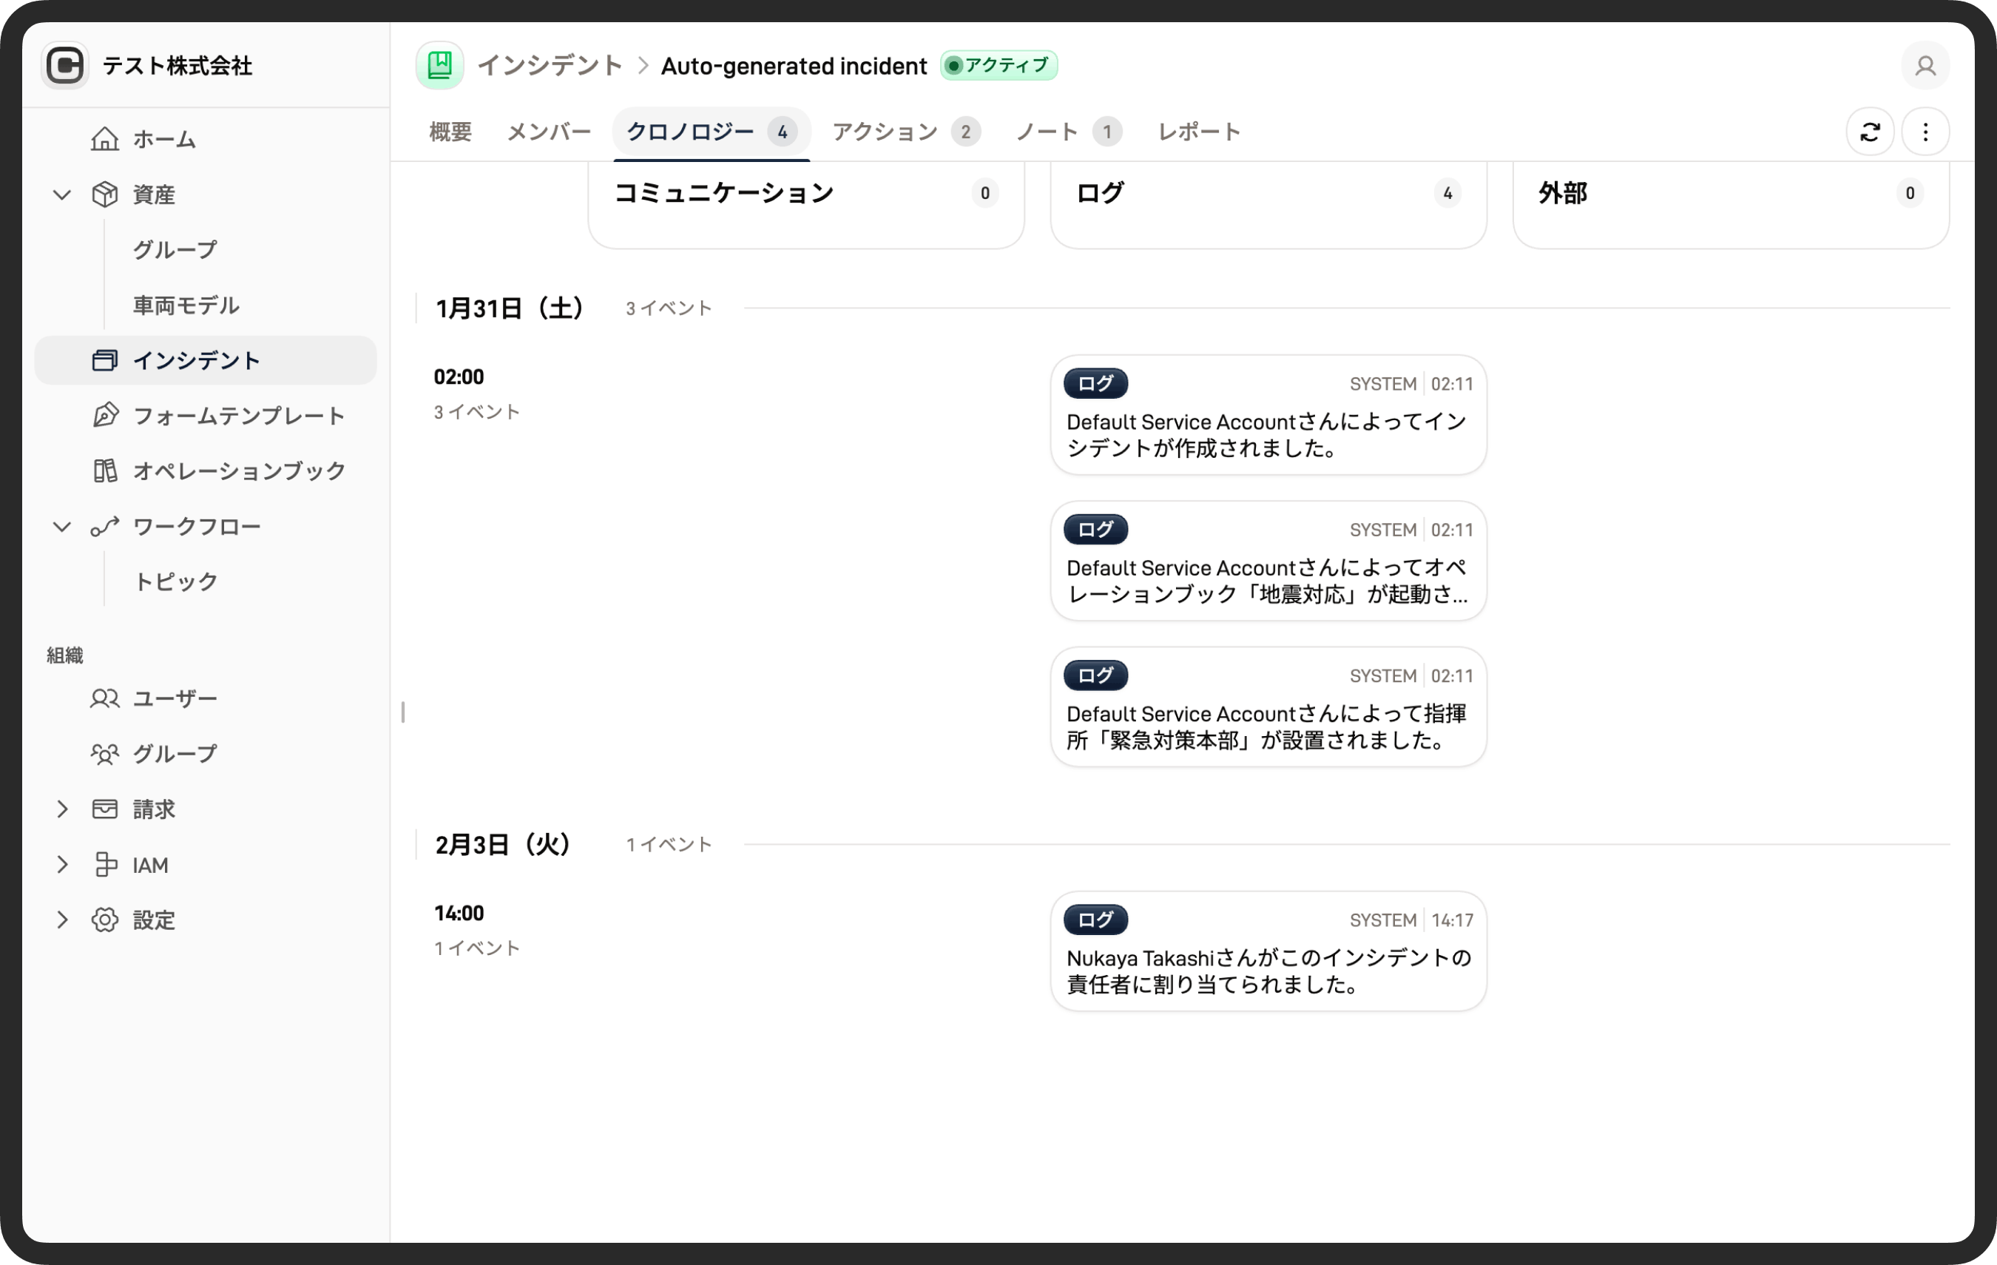Click the company logo icon
The width and height of the screenshot is (1997, 1265).
(66, 66)
